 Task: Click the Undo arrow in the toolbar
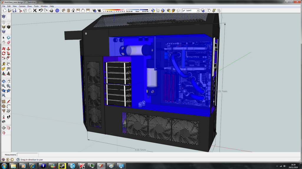click(41, 11)
